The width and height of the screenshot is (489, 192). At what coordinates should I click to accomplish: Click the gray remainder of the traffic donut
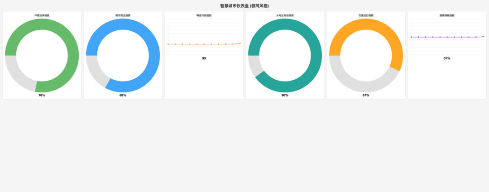coord(358,86)
